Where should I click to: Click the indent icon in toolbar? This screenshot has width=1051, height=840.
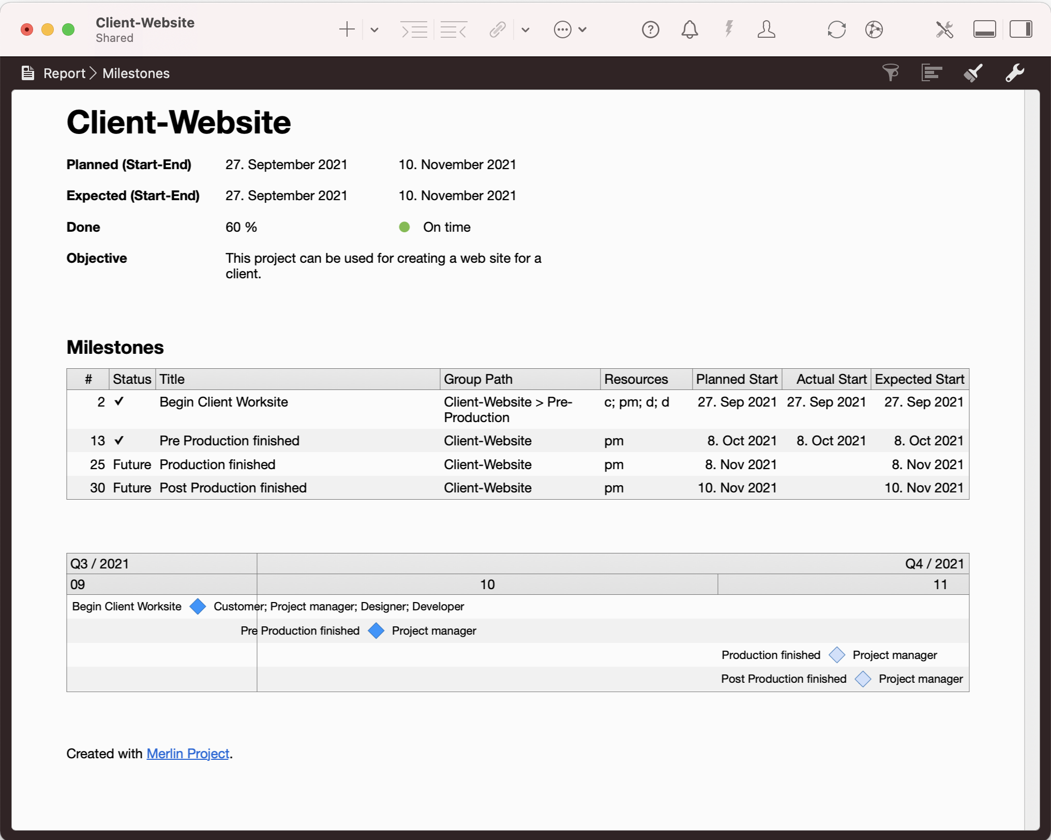414,29
